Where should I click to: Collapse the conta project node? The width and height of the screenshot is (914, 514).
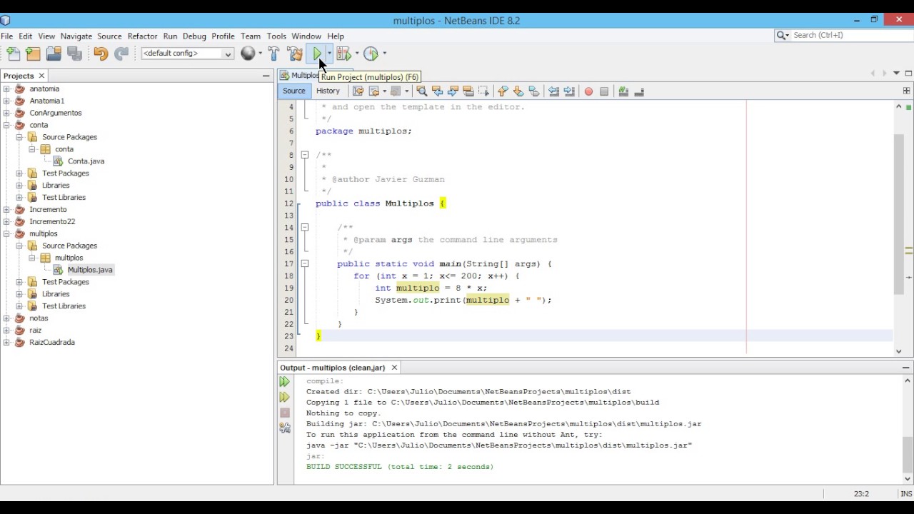[6, 125]
